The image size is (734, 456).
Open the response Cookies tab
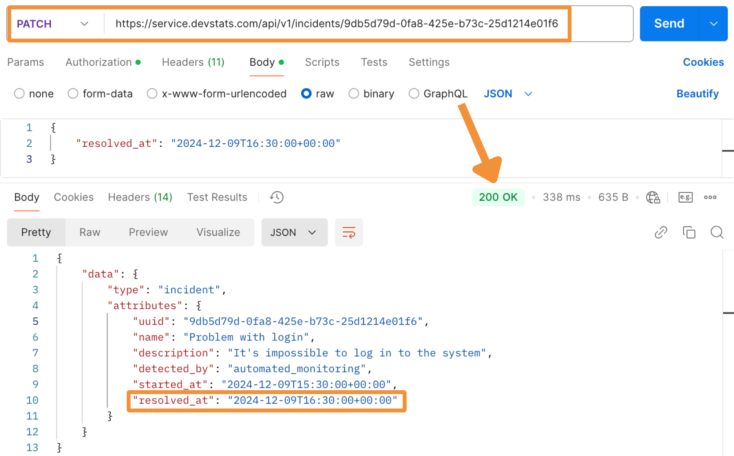(74, 197)
